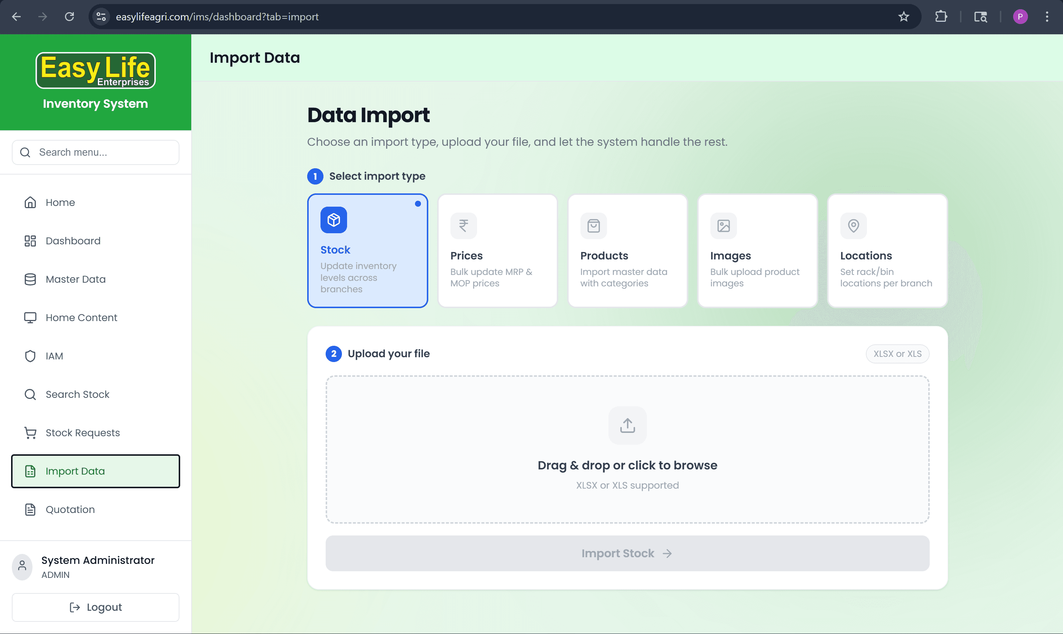Click the Import Stock button
This screenshot has height=634, width=1063.
point(627,553)
